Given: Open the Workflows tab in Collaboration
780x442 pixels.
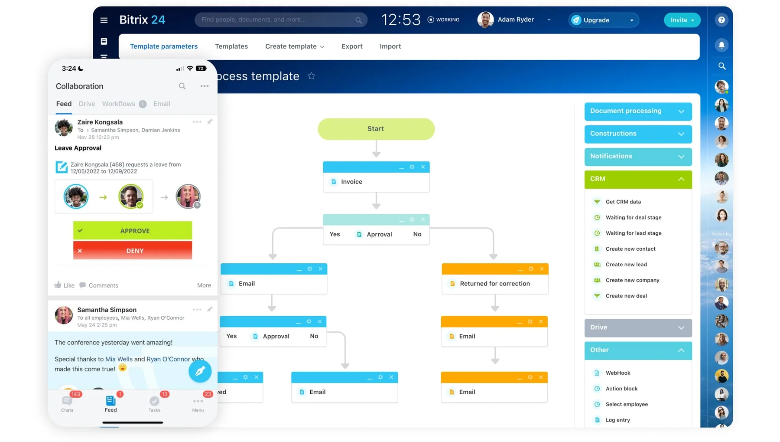Looking at the screenshot, I should [119, 104].
